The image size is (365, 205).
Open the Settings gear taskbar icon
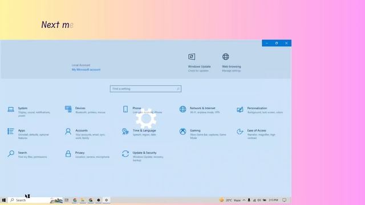(x=107, y=200)
